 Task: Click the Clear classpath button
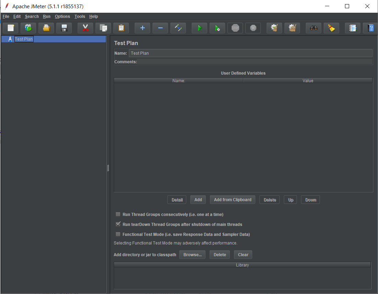[243, 255]
